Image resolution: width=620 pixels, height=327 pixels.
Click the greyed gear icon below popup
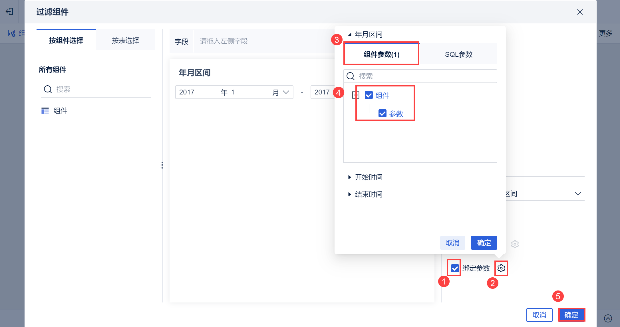pyautogui.click(x=515, y=244)
